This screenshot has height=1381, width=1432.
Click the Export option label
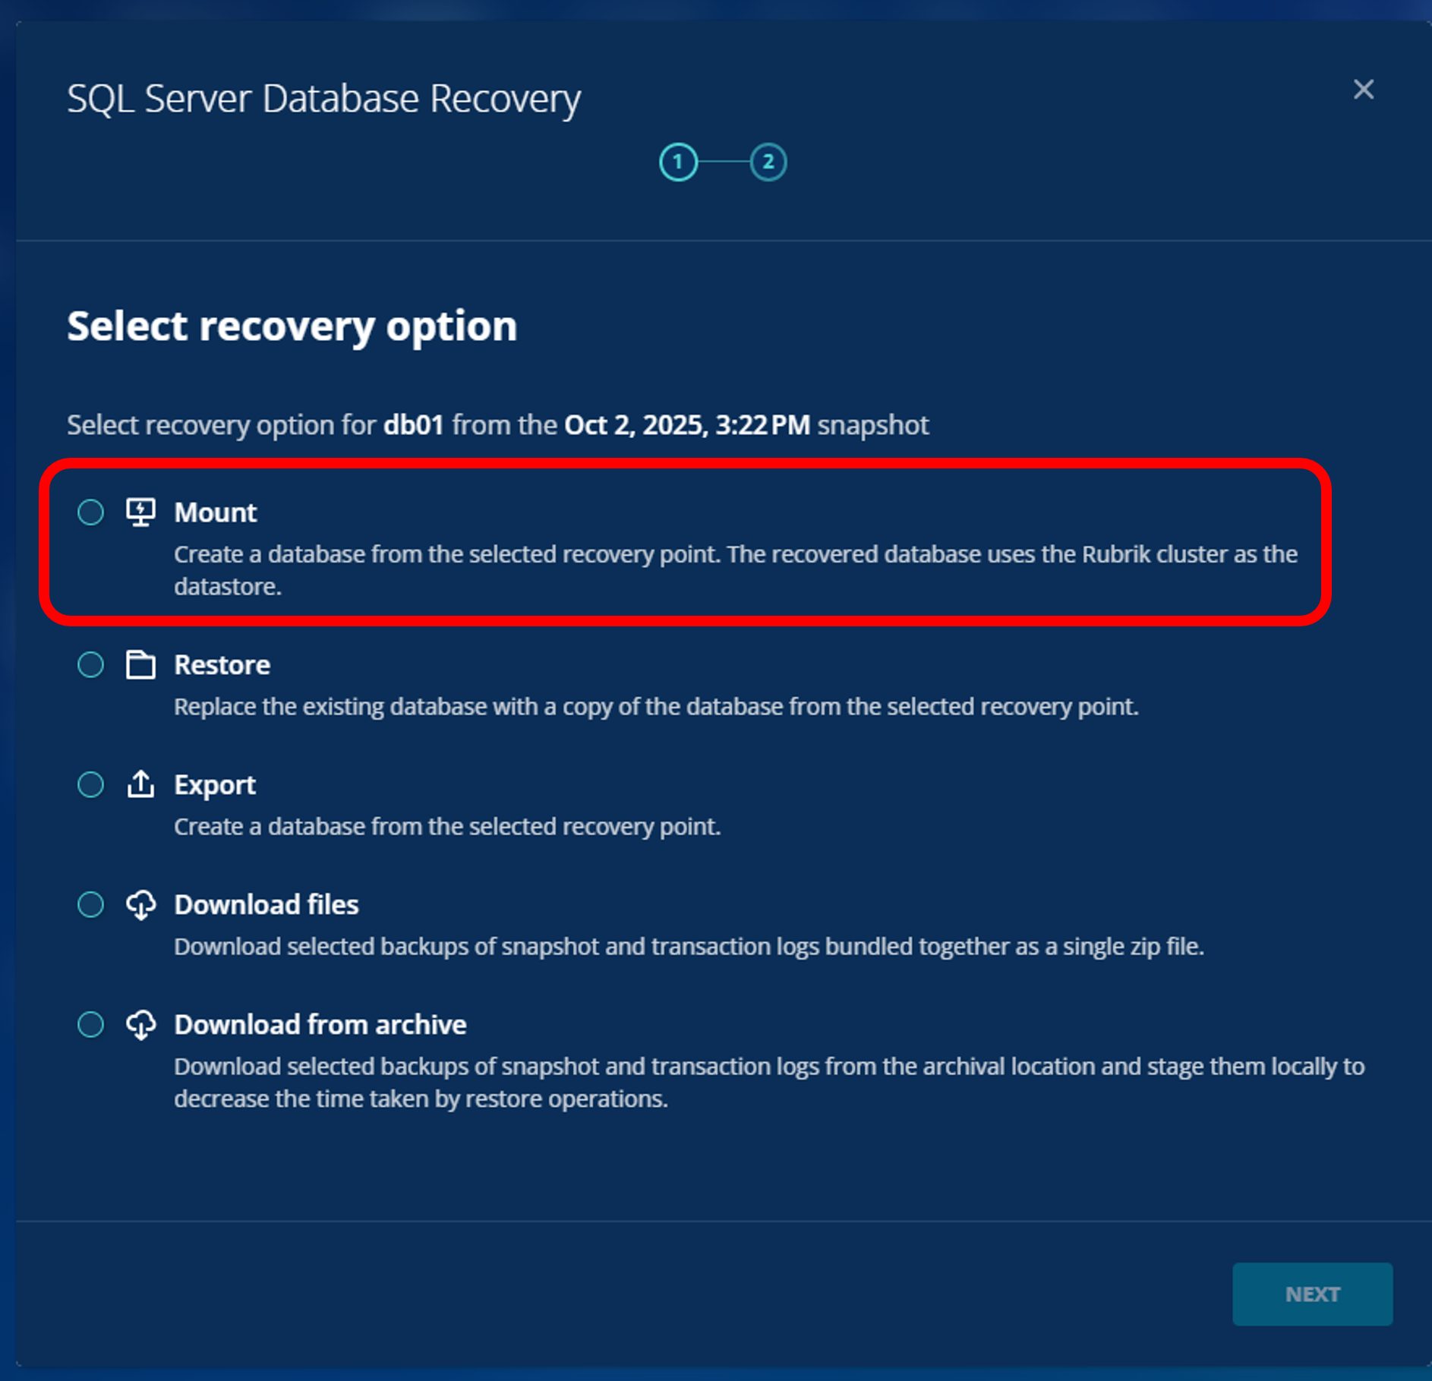pos(215,785)
